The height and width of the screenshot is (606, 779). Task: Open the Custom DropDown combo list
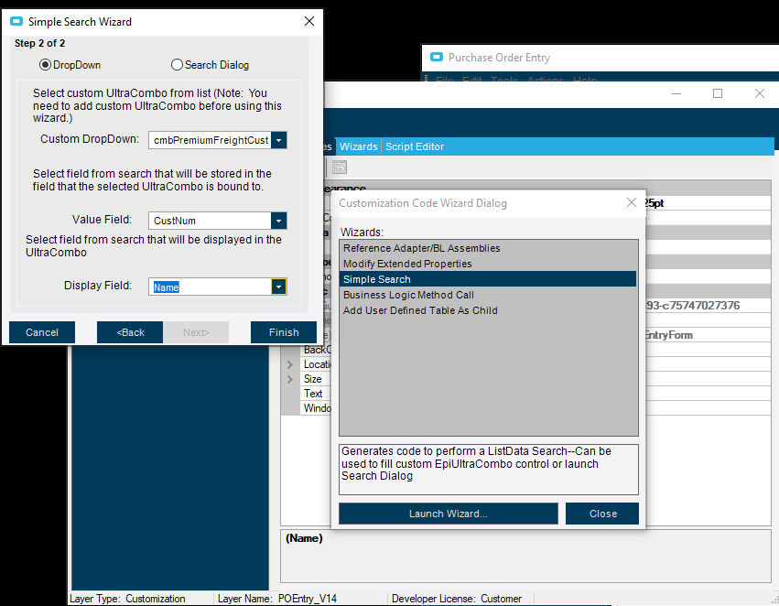pos(278,141)
